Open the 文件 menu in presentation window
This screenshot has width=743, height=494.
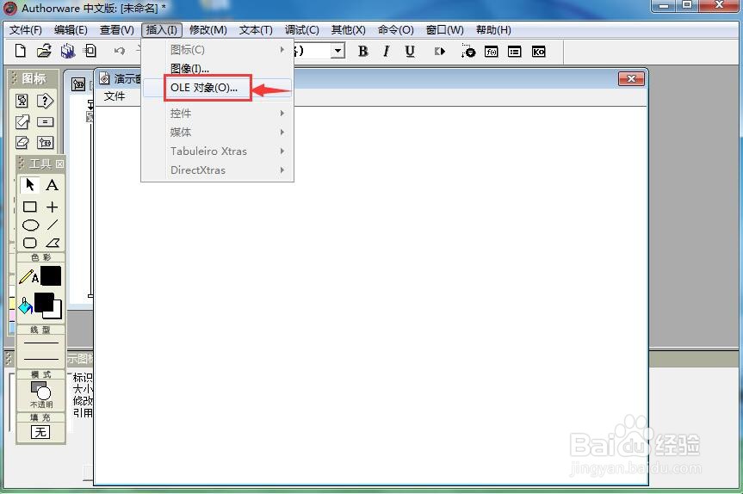[x=115, y=96]
